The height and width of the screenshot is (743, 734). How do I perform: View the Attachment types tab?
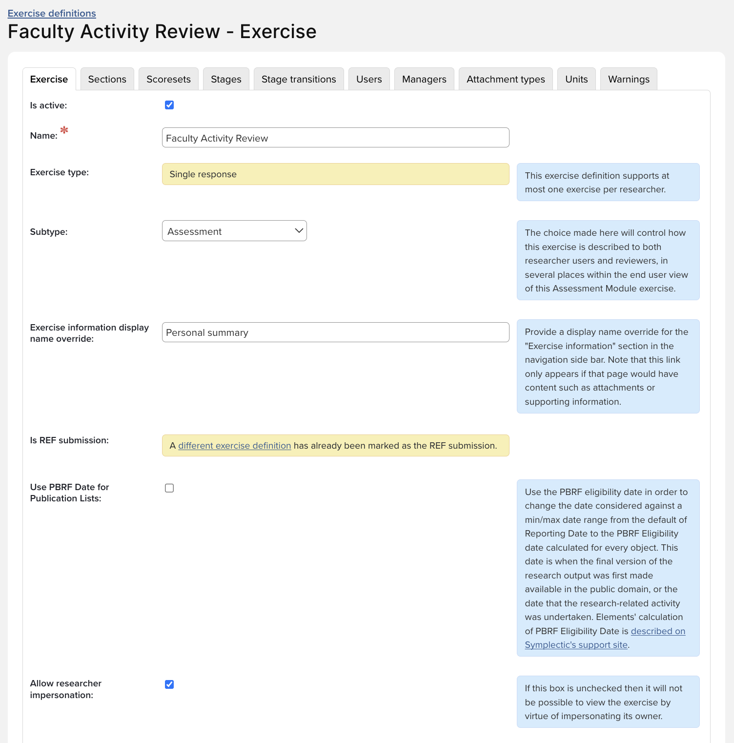tap(506, 79)
